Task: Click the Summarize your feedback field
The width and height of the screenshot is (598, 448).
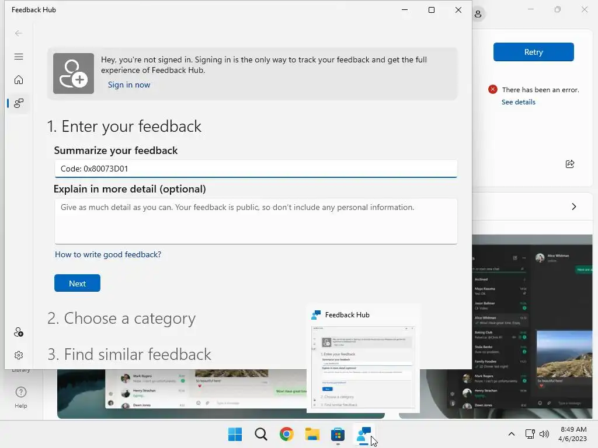Action: click(x=256, y=169)
